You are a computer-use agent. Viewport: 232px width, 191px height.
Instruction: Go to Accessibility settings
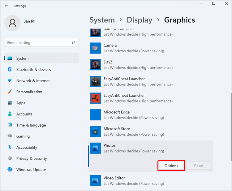pos(41,147)
